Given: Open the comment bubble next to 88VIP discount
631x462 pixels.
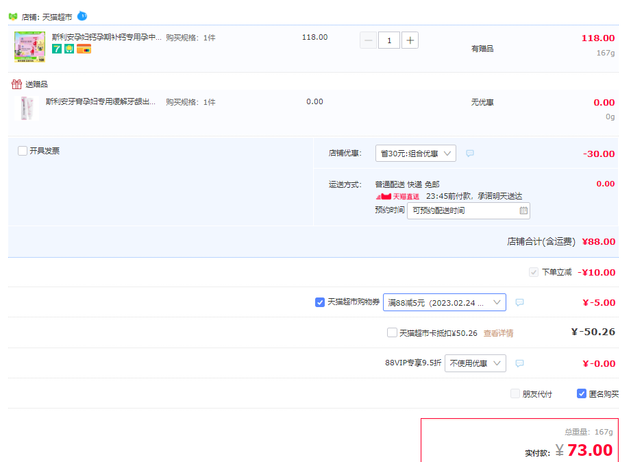Looking at the screenshot, I should pos(519,363).
